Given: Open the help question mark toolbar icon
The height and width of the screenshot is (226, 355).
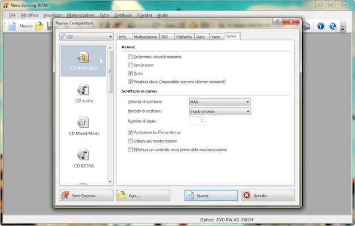Looking at the screenshot, I should pos(333,26).
